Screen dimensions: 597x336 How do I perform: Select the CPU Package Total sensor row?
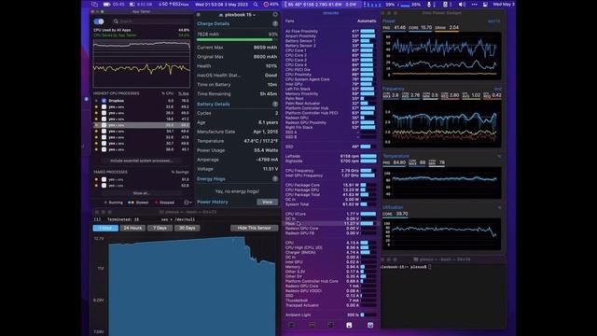[330, 195]
